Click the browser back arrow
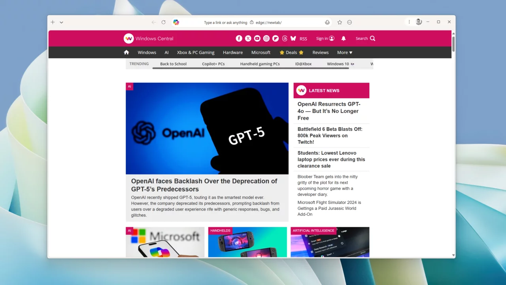The image size is (506, 285). pos(154,22)
